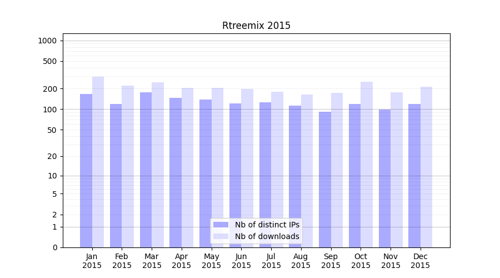
Task: Select the 200 y-axis tick label
Action: [x=50, y=89]
